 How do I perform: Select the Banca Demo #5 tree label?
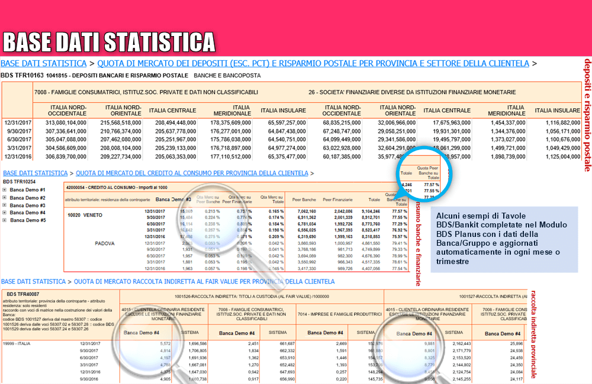tap(28, 220)
